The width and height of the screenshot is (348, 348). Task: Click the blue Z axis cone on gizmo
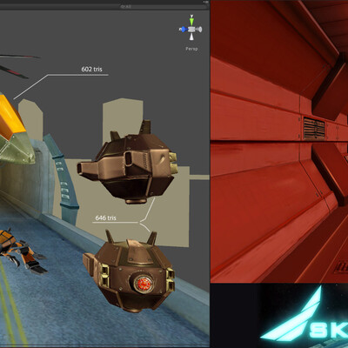[184, 29]
